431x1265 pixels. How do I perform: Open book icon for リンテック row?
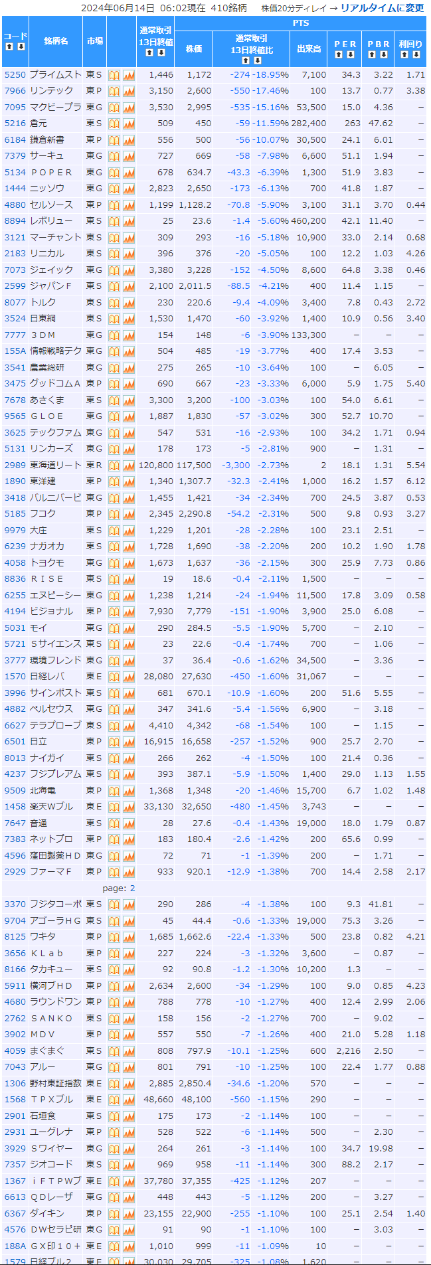pos(114,91)
